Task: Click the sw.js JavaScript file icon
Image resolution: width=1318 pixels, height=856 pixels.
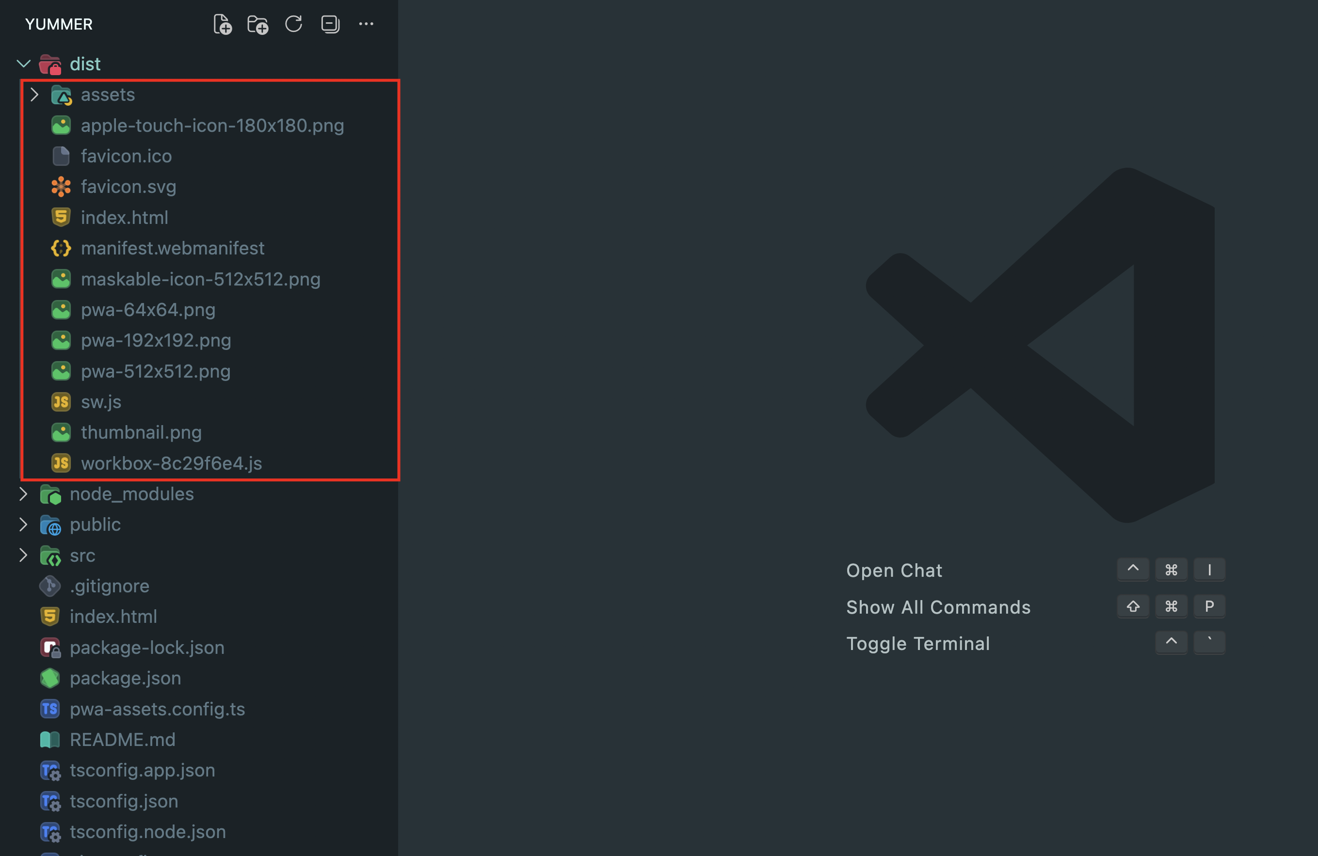Action: [61, 401]
